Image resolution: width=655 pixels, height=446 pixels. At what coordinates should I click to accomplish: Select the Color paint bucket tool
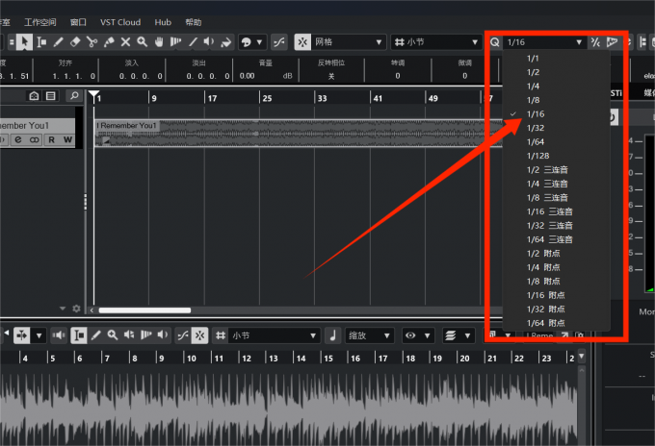225,42
